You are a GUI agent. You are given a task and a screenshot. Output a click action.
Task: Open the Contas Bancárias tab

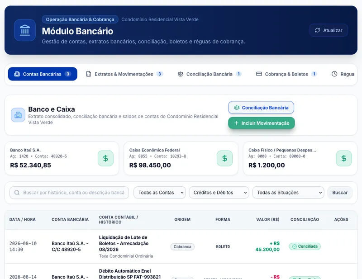click(43, 74)
